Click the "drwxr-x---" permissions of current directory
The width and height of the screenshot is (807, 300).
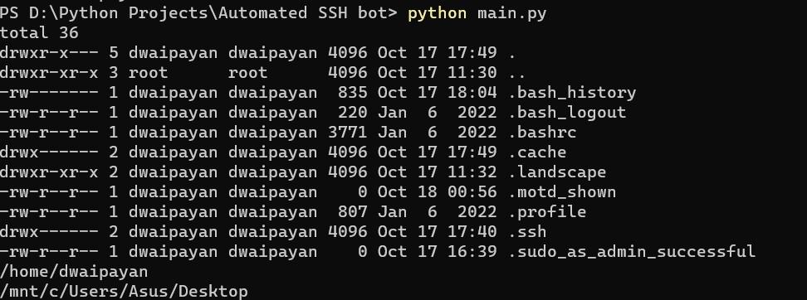[x=49, y=53]
